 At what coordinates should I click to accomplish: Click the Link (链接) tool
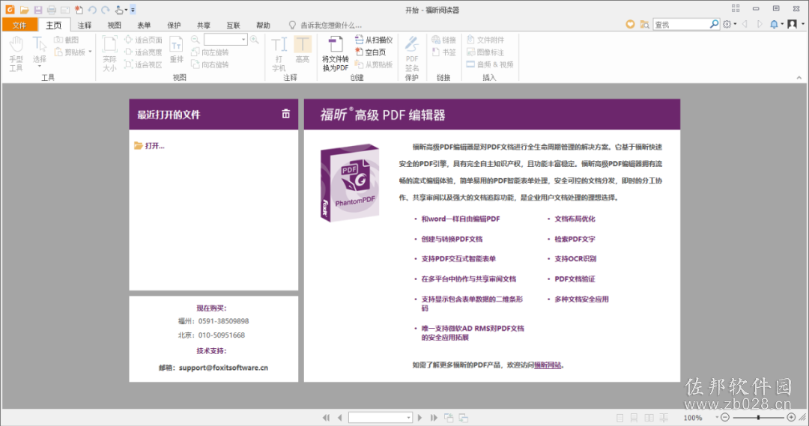point(443,40)
